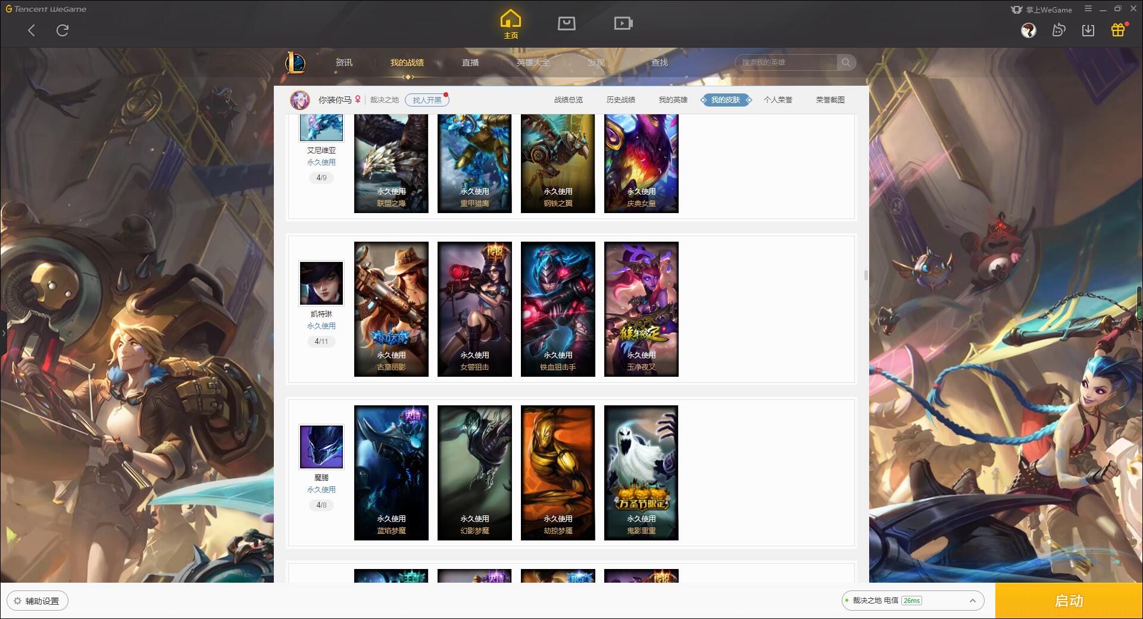Open the 古墓丽影 skin card
Image resolution: width=1143 pixels, height=619 pixels.
(391, 309)
